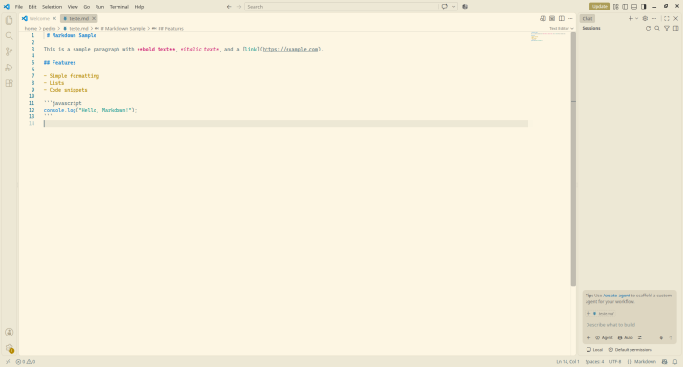Refresh the Sessions list
Image resolution: width=683 pixels, height=367 pixels.
pyautogui.click(x=648, y=29)
